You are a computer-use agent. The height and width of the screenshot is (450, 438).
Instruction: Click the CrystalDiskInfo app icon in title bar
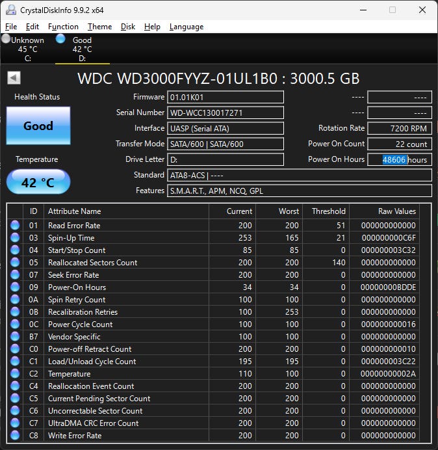pyautogui.click(x=11, y=10)
